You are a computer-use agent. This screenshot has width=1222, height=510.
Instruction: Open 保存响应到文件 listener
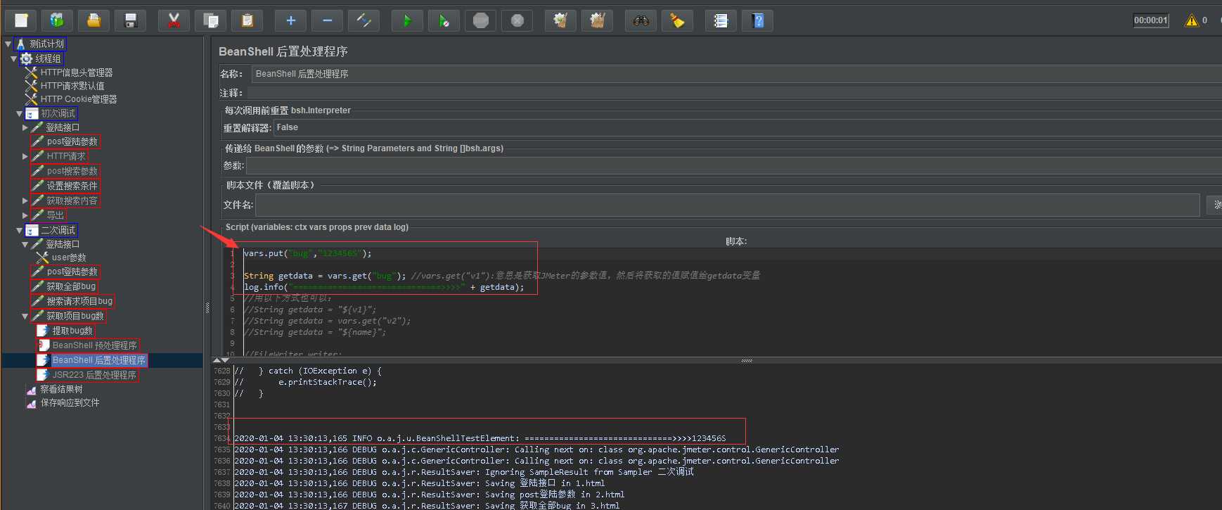pyautogui.click(x=70, y=402)
